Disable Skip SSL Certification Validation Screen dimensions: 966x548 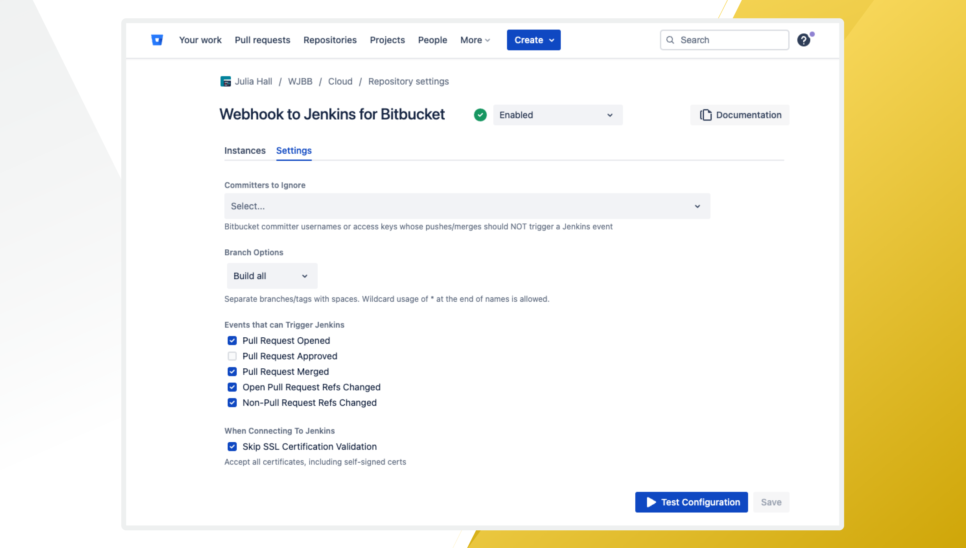(x=232, y=447)
